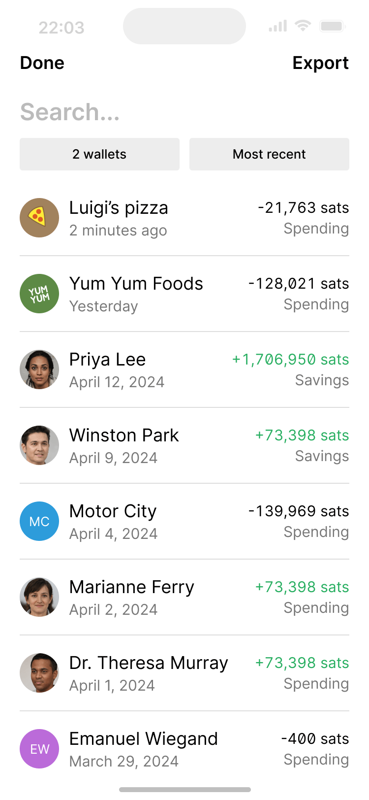Viewport: 369px width, 800px height.
Task: Tap the Wi-Fi status icon
Action: click(x=303, y=26)
